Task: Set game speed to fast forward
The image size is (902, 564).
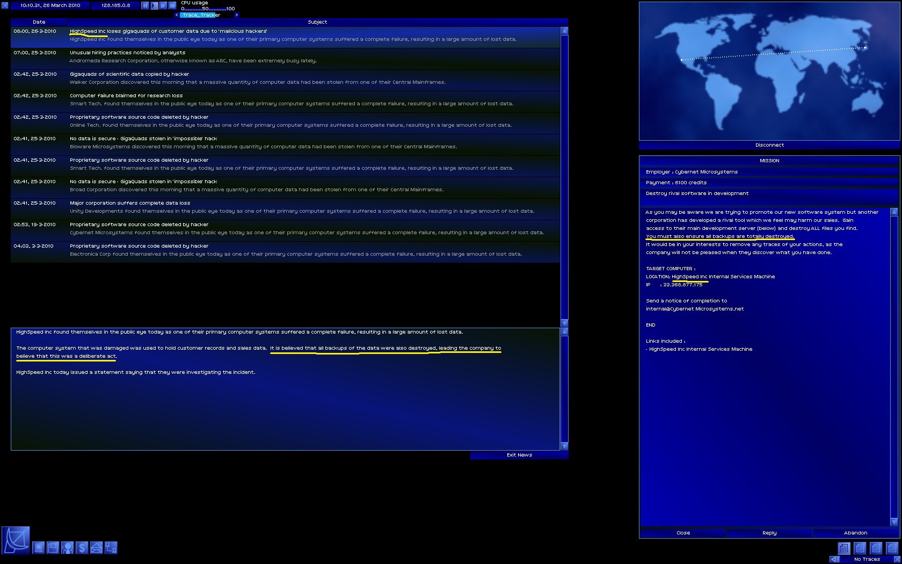Action: tap(163, 5)
